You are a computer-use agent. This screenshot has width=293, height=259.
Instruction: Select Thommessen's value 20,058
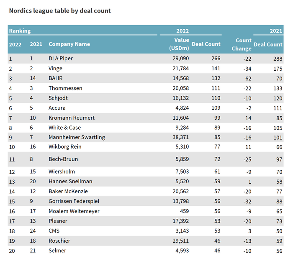[181, 88]
